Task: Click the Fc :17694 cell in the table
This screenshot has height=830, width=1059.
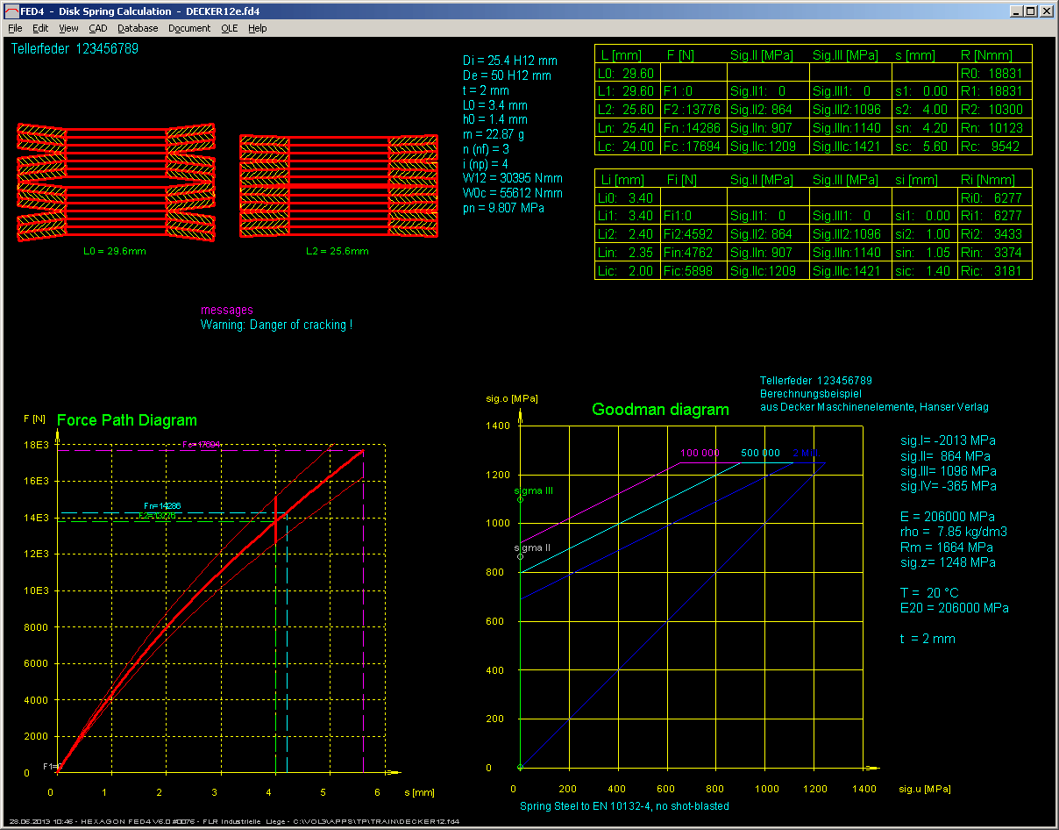Action: pyautogui.click(x=693, y=147)
